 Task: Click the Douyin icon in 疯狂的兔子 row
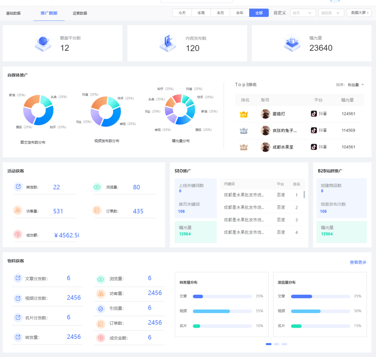(x=314, y=130)
